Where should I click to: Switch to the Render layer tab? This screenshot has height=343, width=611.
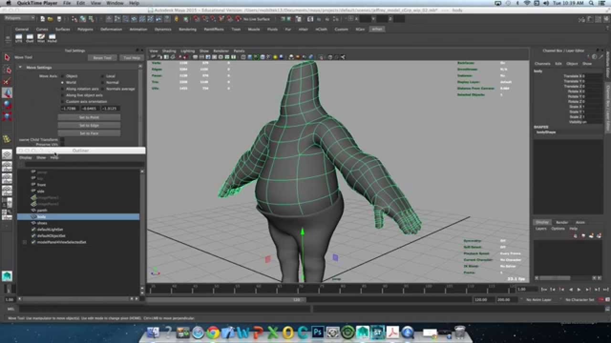[x=562, y=222]
